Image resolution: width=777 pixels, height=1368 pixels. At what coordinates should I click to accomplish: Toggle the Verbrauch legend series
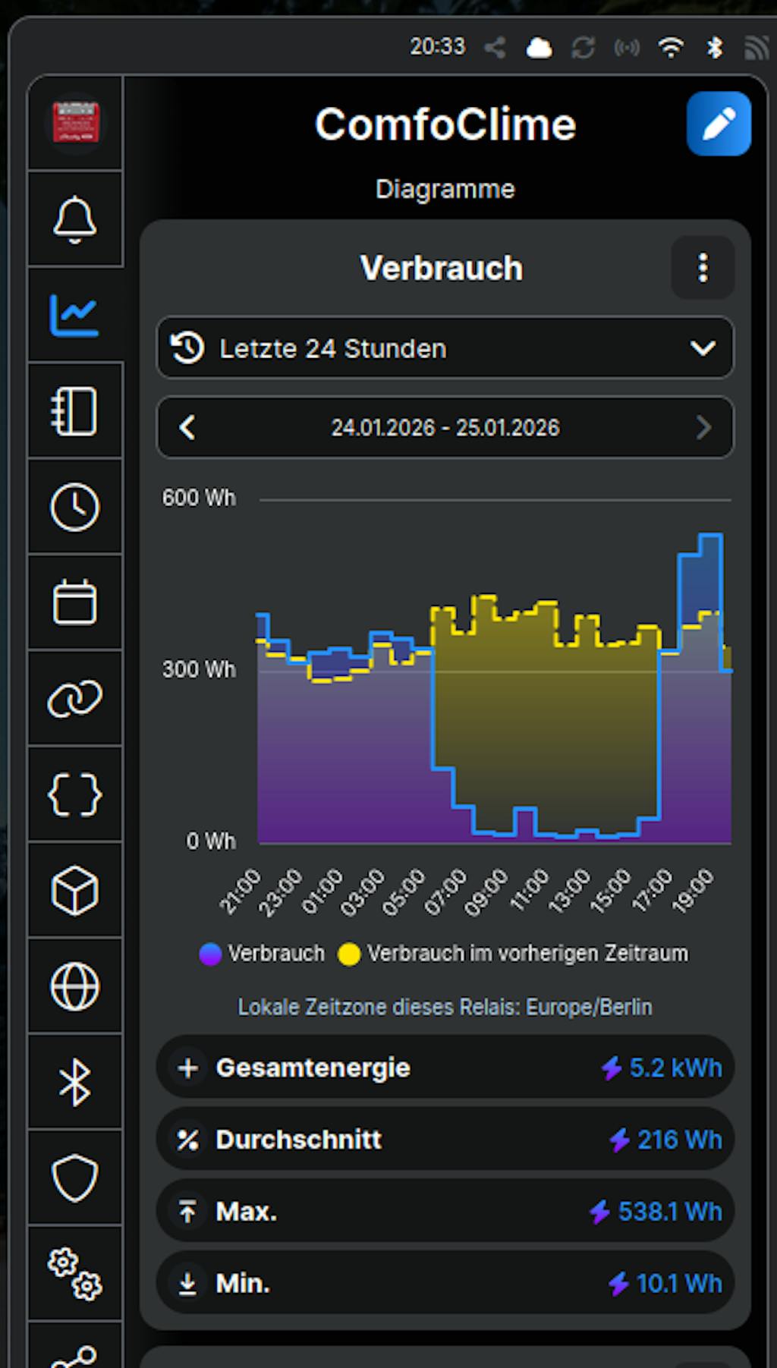tap(263, 954)
